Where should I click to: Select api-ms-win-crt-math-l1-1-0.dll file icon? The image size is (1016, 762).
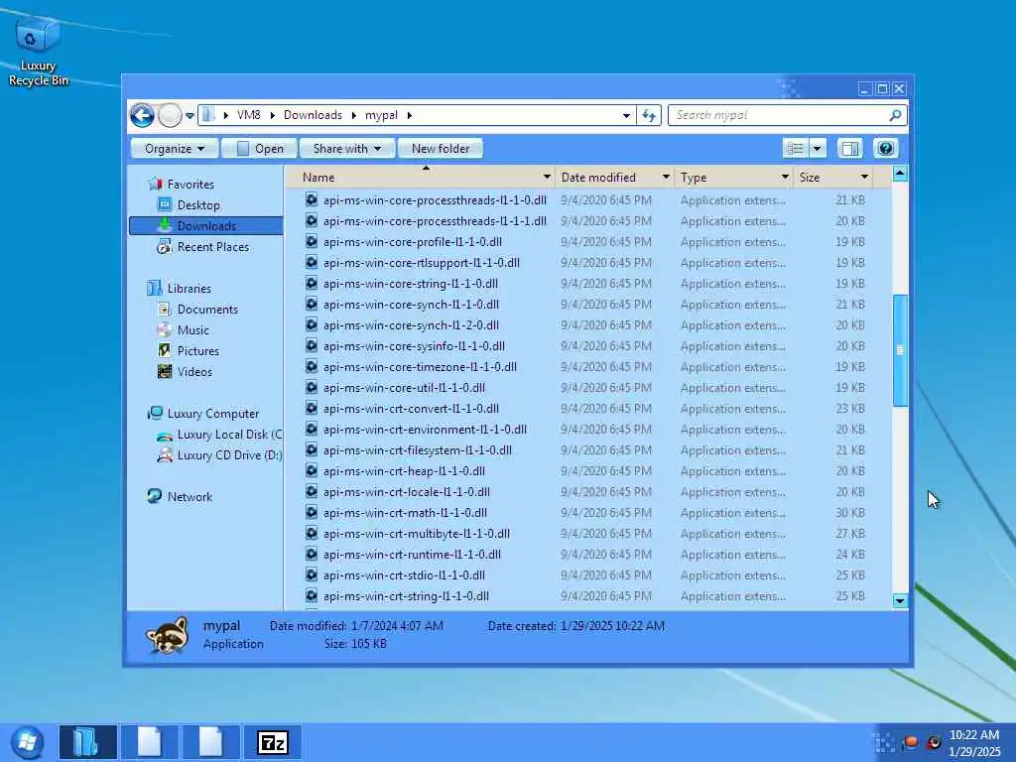312,512
